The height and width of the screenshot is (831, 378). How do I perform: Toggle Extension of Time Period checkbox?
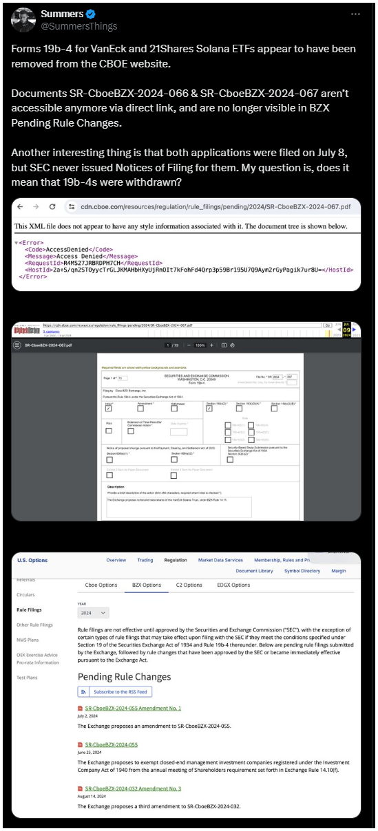131,431
